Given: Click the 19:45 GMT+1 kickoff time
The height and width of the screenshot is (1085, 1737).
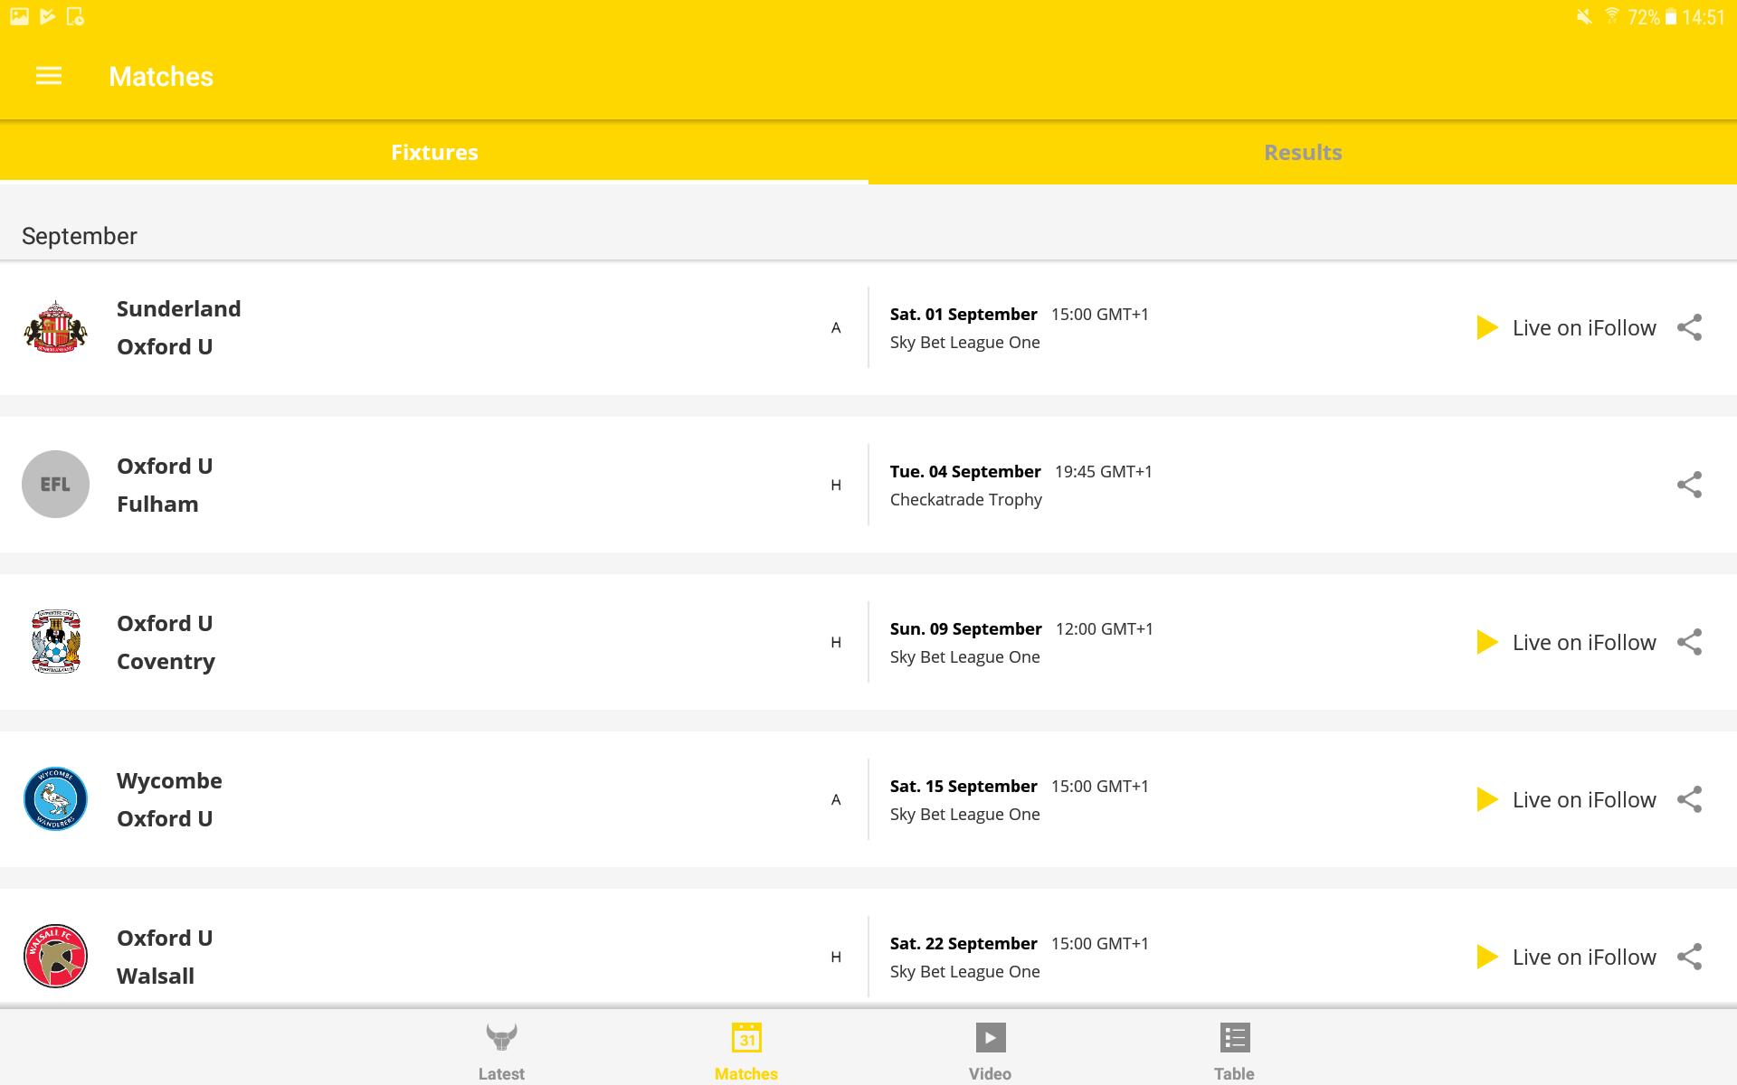Looking at the screenshot, I should tap(1104, 471).
